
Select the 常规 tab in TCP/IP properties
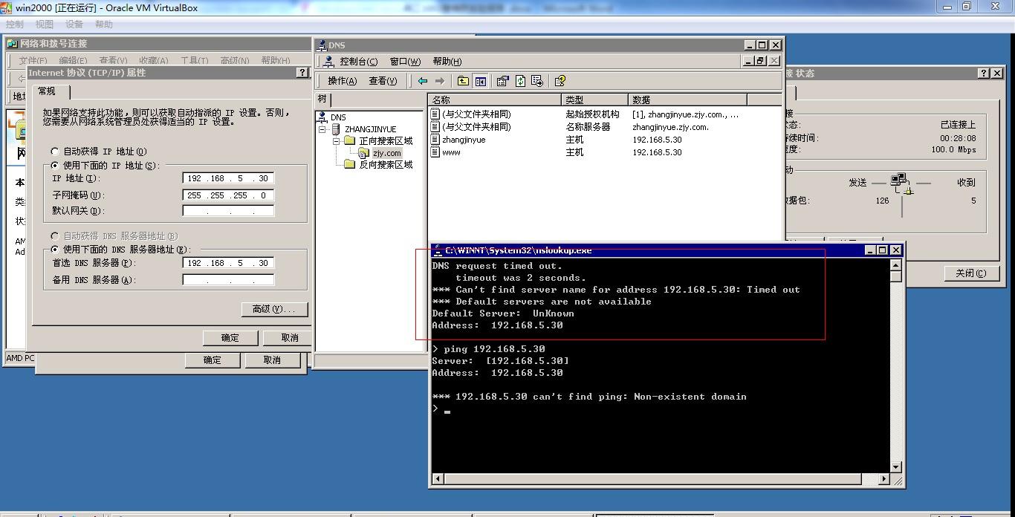tap(51, 91)
